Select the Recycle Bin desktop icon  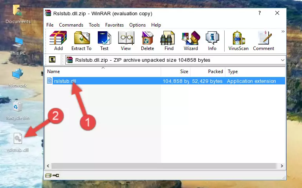[x=18, y=111]
